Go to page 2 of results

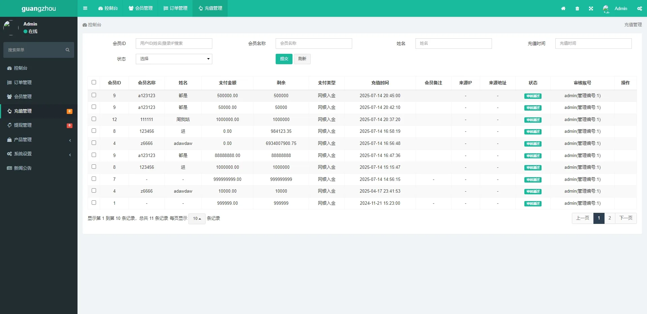tap(610, 218)
